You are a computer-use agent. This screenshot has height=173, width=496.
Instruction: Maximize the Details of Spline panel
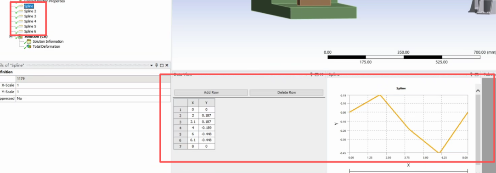point(162,65)
